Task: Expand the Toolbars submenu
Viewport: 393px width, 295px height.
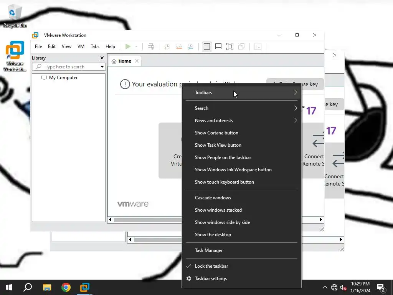Action: [242, 93]
